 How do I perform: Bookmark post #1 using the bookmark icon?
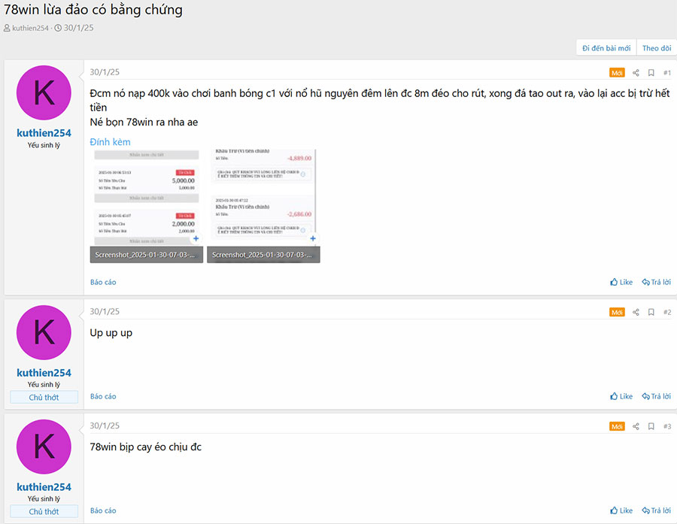(651, 72)
